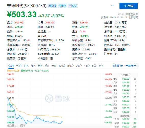Click the 自选 add-to-watchlist button
The height and width of the screenshot is (128, 145).
(x=129, y=6)
